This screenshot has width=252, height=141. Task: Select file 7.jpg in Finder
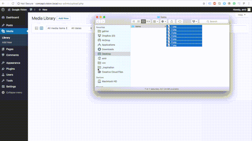pyautogui.click(x=184, y=45)
